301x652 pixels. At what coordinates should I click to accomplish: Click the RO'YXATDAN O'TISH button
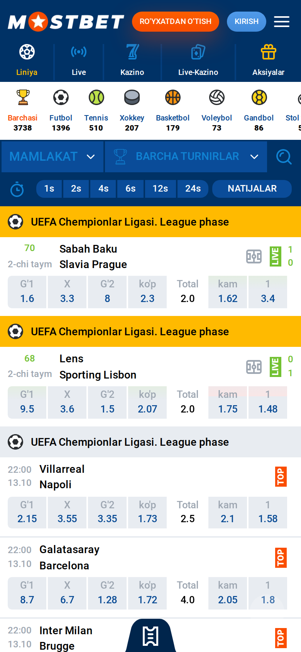(176, 22)
